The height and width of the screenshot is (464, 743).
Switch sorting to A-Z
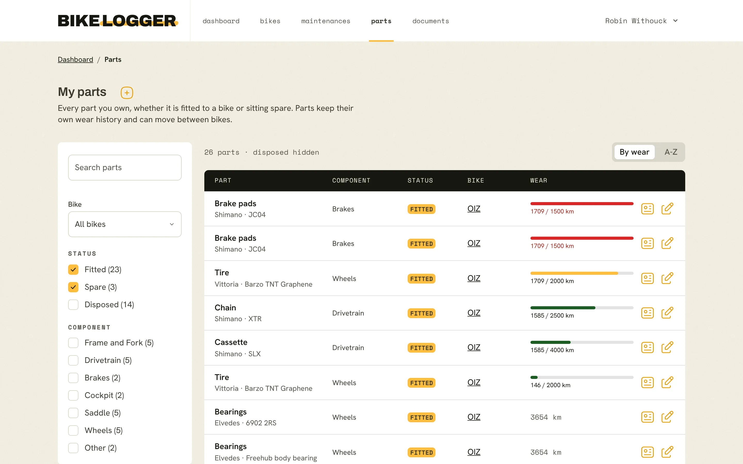point(671,152)
